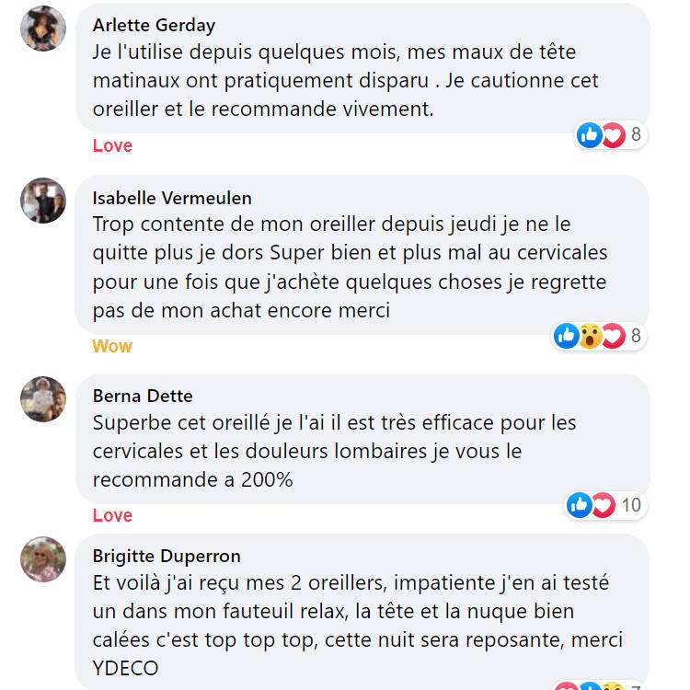The width and height of the screenshot is (690, 690).
Task: Visit Berna Dette's profile via name
Action: click(x=143, y=397)
